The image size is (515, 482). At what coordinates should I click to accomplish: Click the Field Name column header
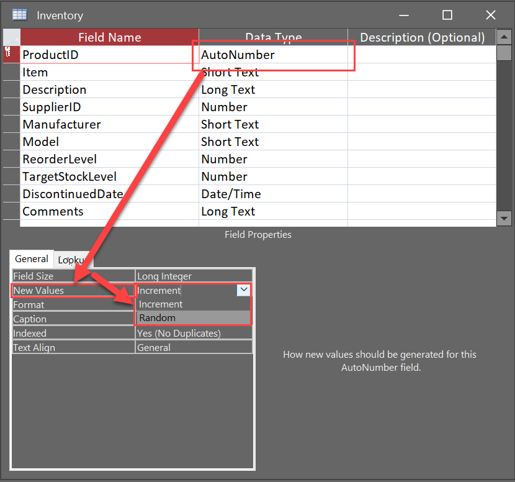pos(109,37)
